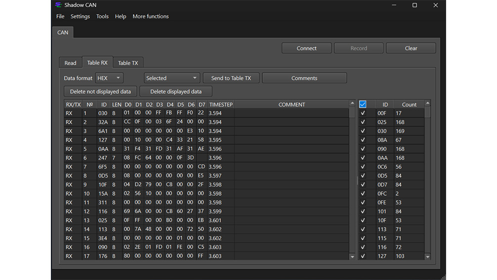Maximize the Shadow CAN window
The width and height of the screenshot is (497, 280).
(x=414, y=5)
